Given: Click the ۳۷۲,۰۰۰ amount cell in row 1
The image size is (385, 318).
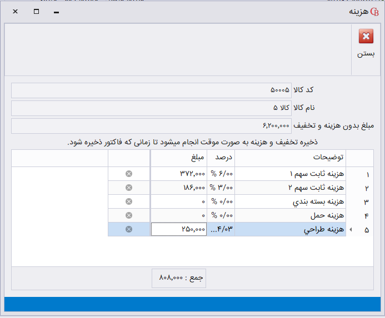Looking at the screenshot, I should click(x=178, y=174).
